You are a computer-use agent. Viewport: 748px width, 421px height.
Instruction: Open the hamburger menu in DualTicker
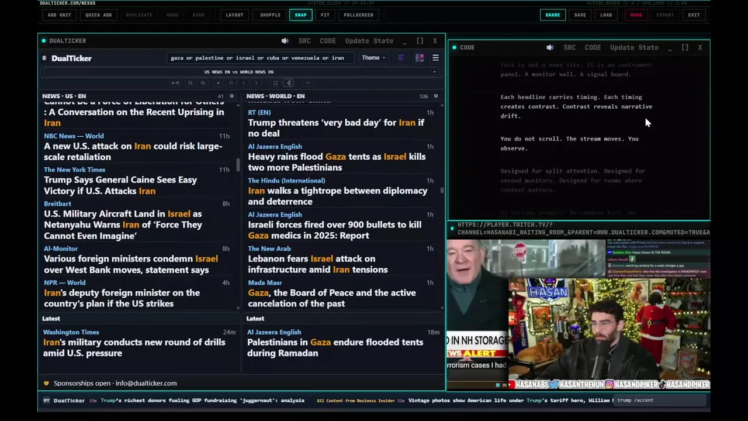pyautogui.click(x=435, y=58)
